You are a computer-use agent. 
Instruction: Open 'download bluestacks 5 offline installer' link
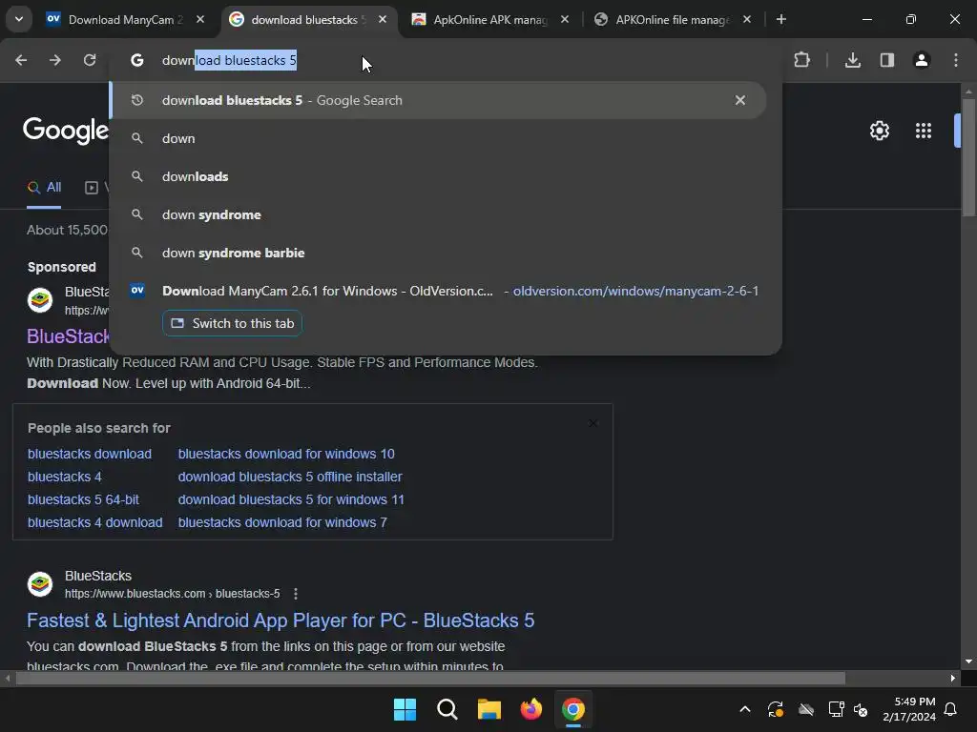click(290, 477)
